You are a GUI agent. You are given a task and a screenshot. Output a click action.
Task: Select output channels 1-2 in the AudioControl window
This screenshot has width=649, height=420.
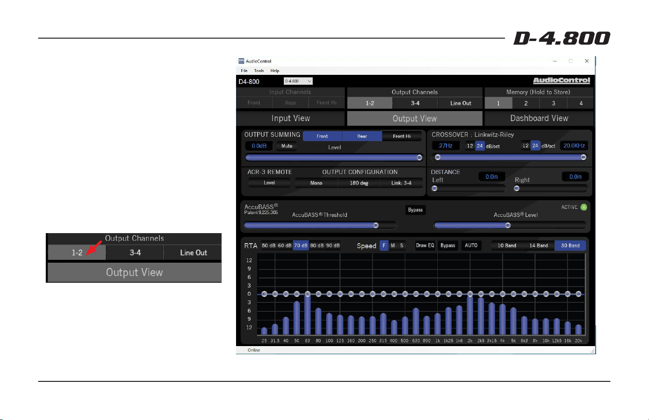pyautogui.click(x=370, y=103)
